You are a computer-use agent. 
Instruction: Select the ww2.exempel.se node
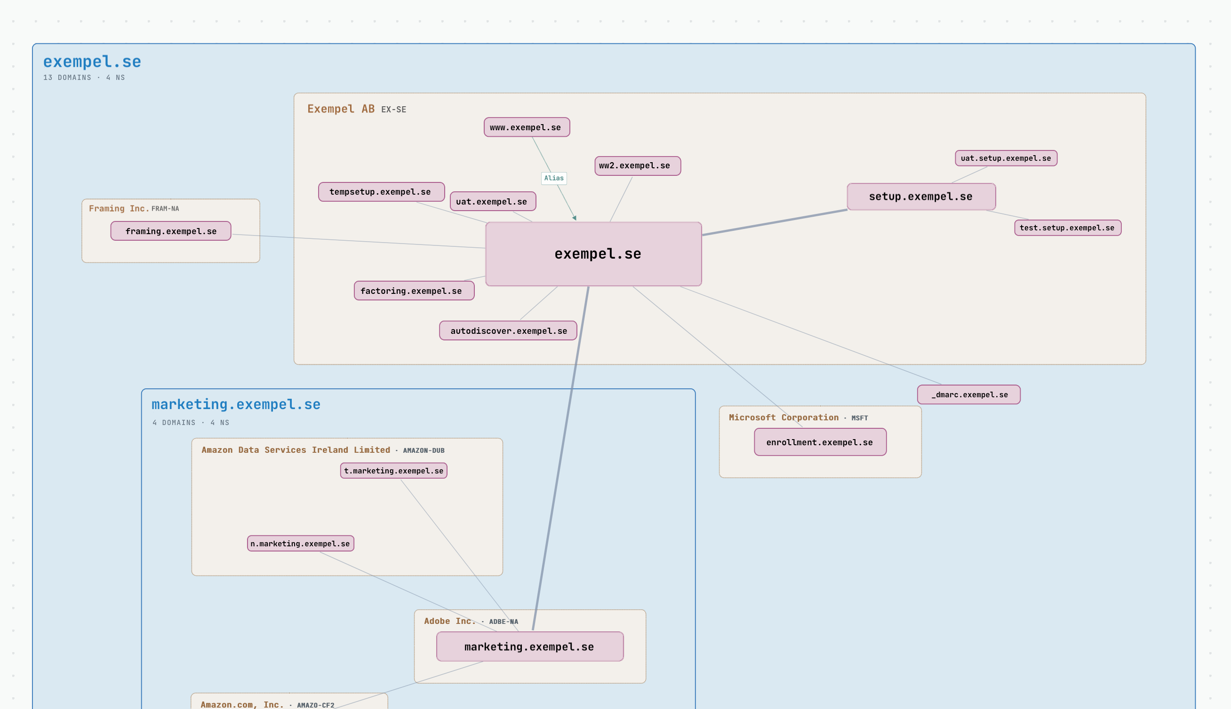(638, 165)
